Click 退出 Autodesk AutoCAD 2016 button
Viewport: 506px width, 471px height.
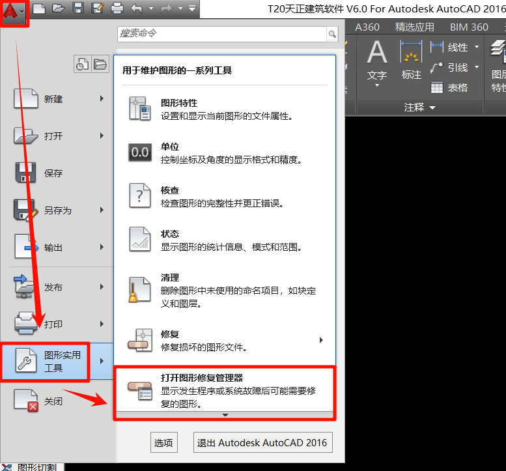(x=262, y=442)
